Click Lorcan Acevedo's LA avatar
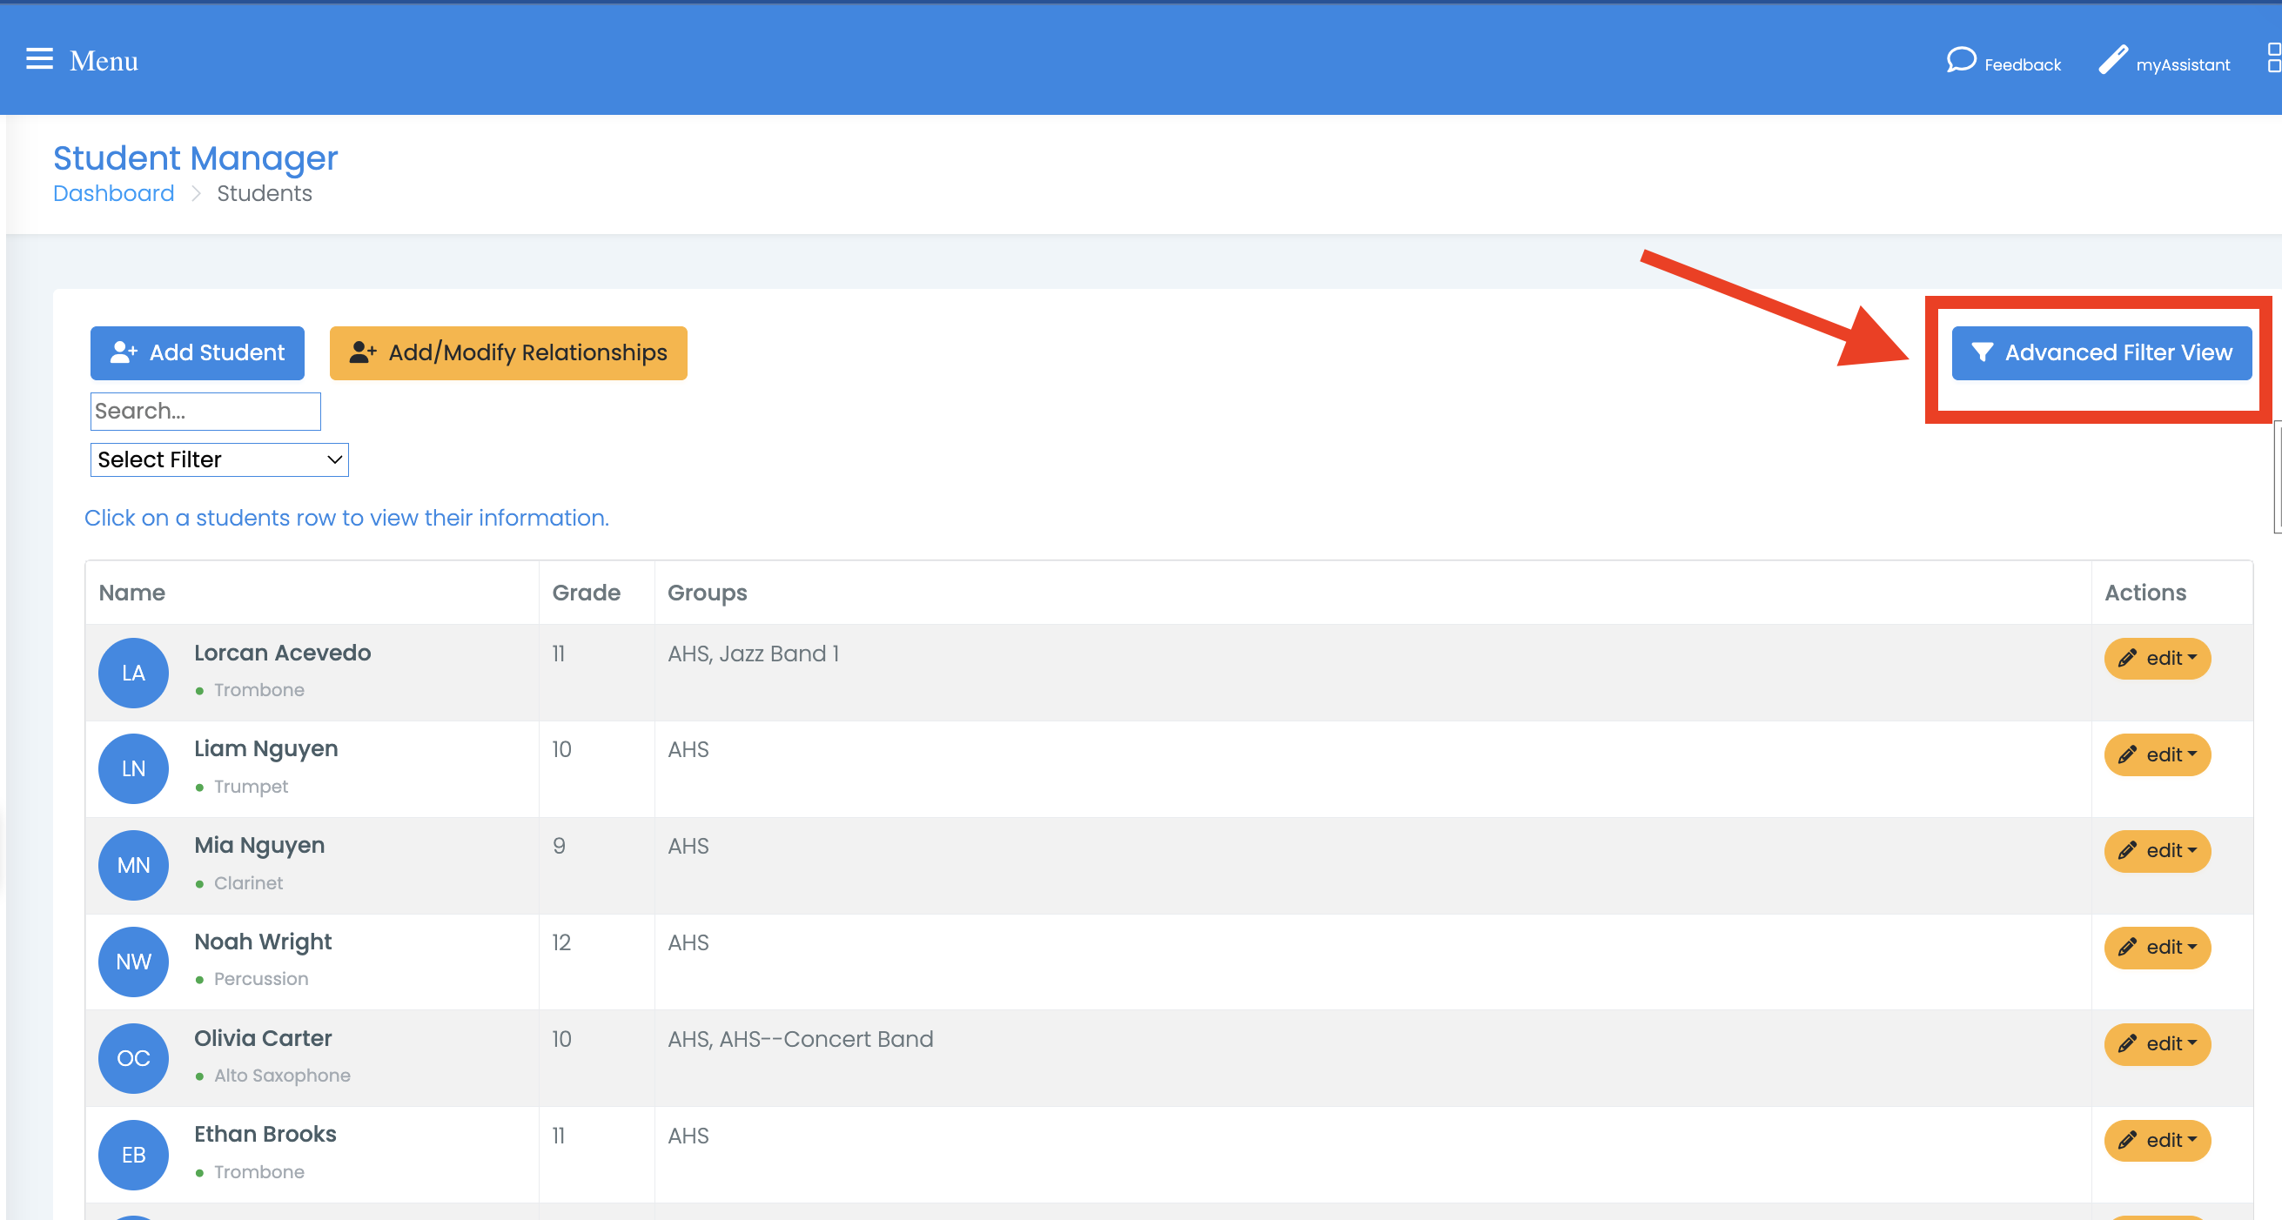Image resolution: width=2282 pixels, height=1220 pixels. (133, 673)
